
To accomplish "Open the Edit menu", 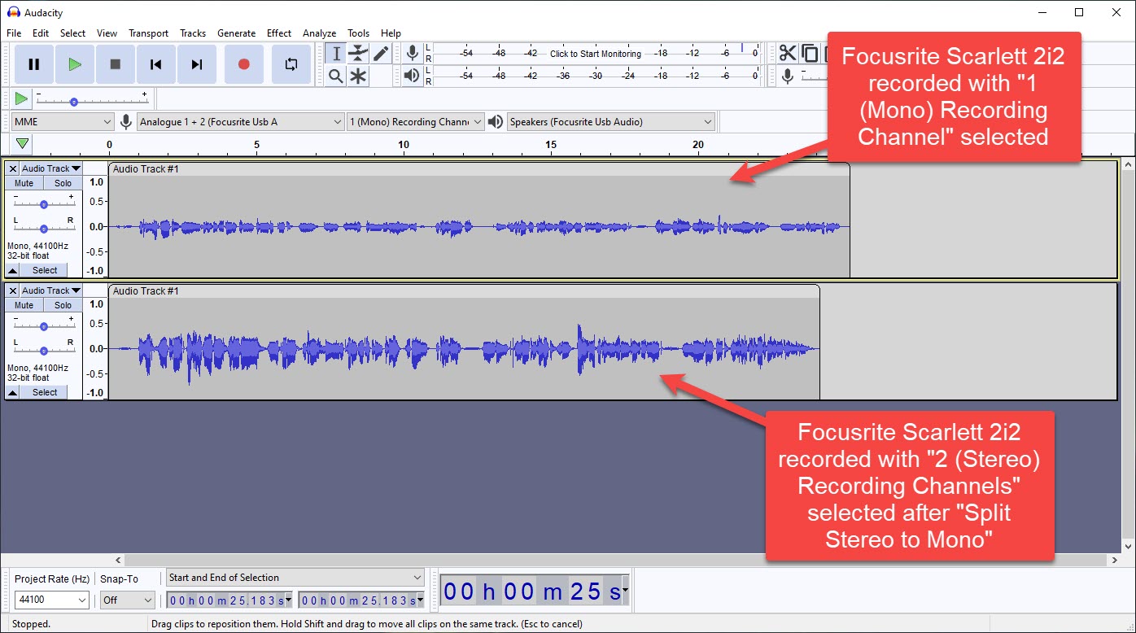I will tap(41, 33).
